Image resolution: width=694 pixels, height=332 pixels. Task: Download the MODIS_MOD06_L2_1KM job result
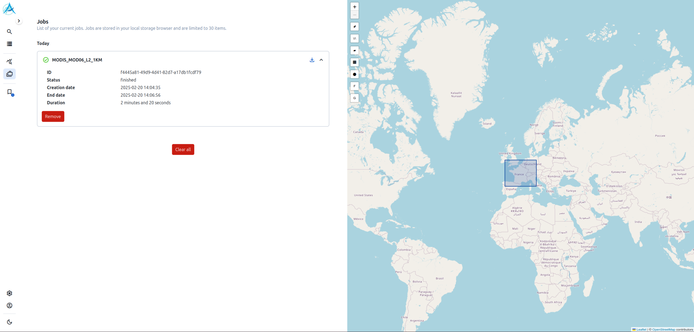312,60
